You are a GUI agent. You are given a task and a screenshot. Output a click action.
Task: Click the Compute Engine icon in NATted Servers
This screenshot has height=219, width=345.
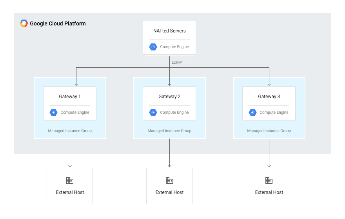click(153, 47)
